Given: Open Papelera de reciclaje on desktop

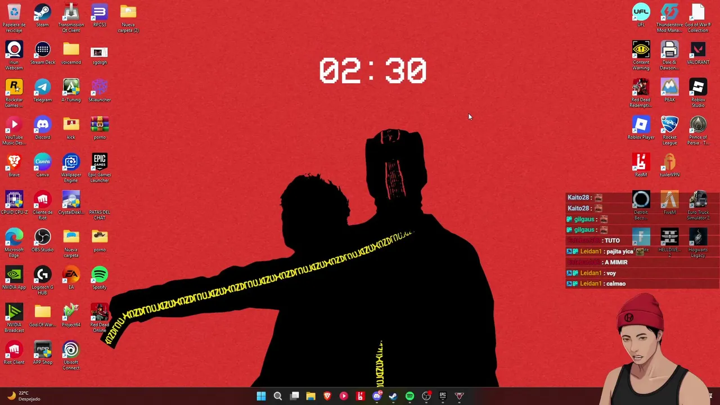Looking at the screenshot, I should [14, 18].
